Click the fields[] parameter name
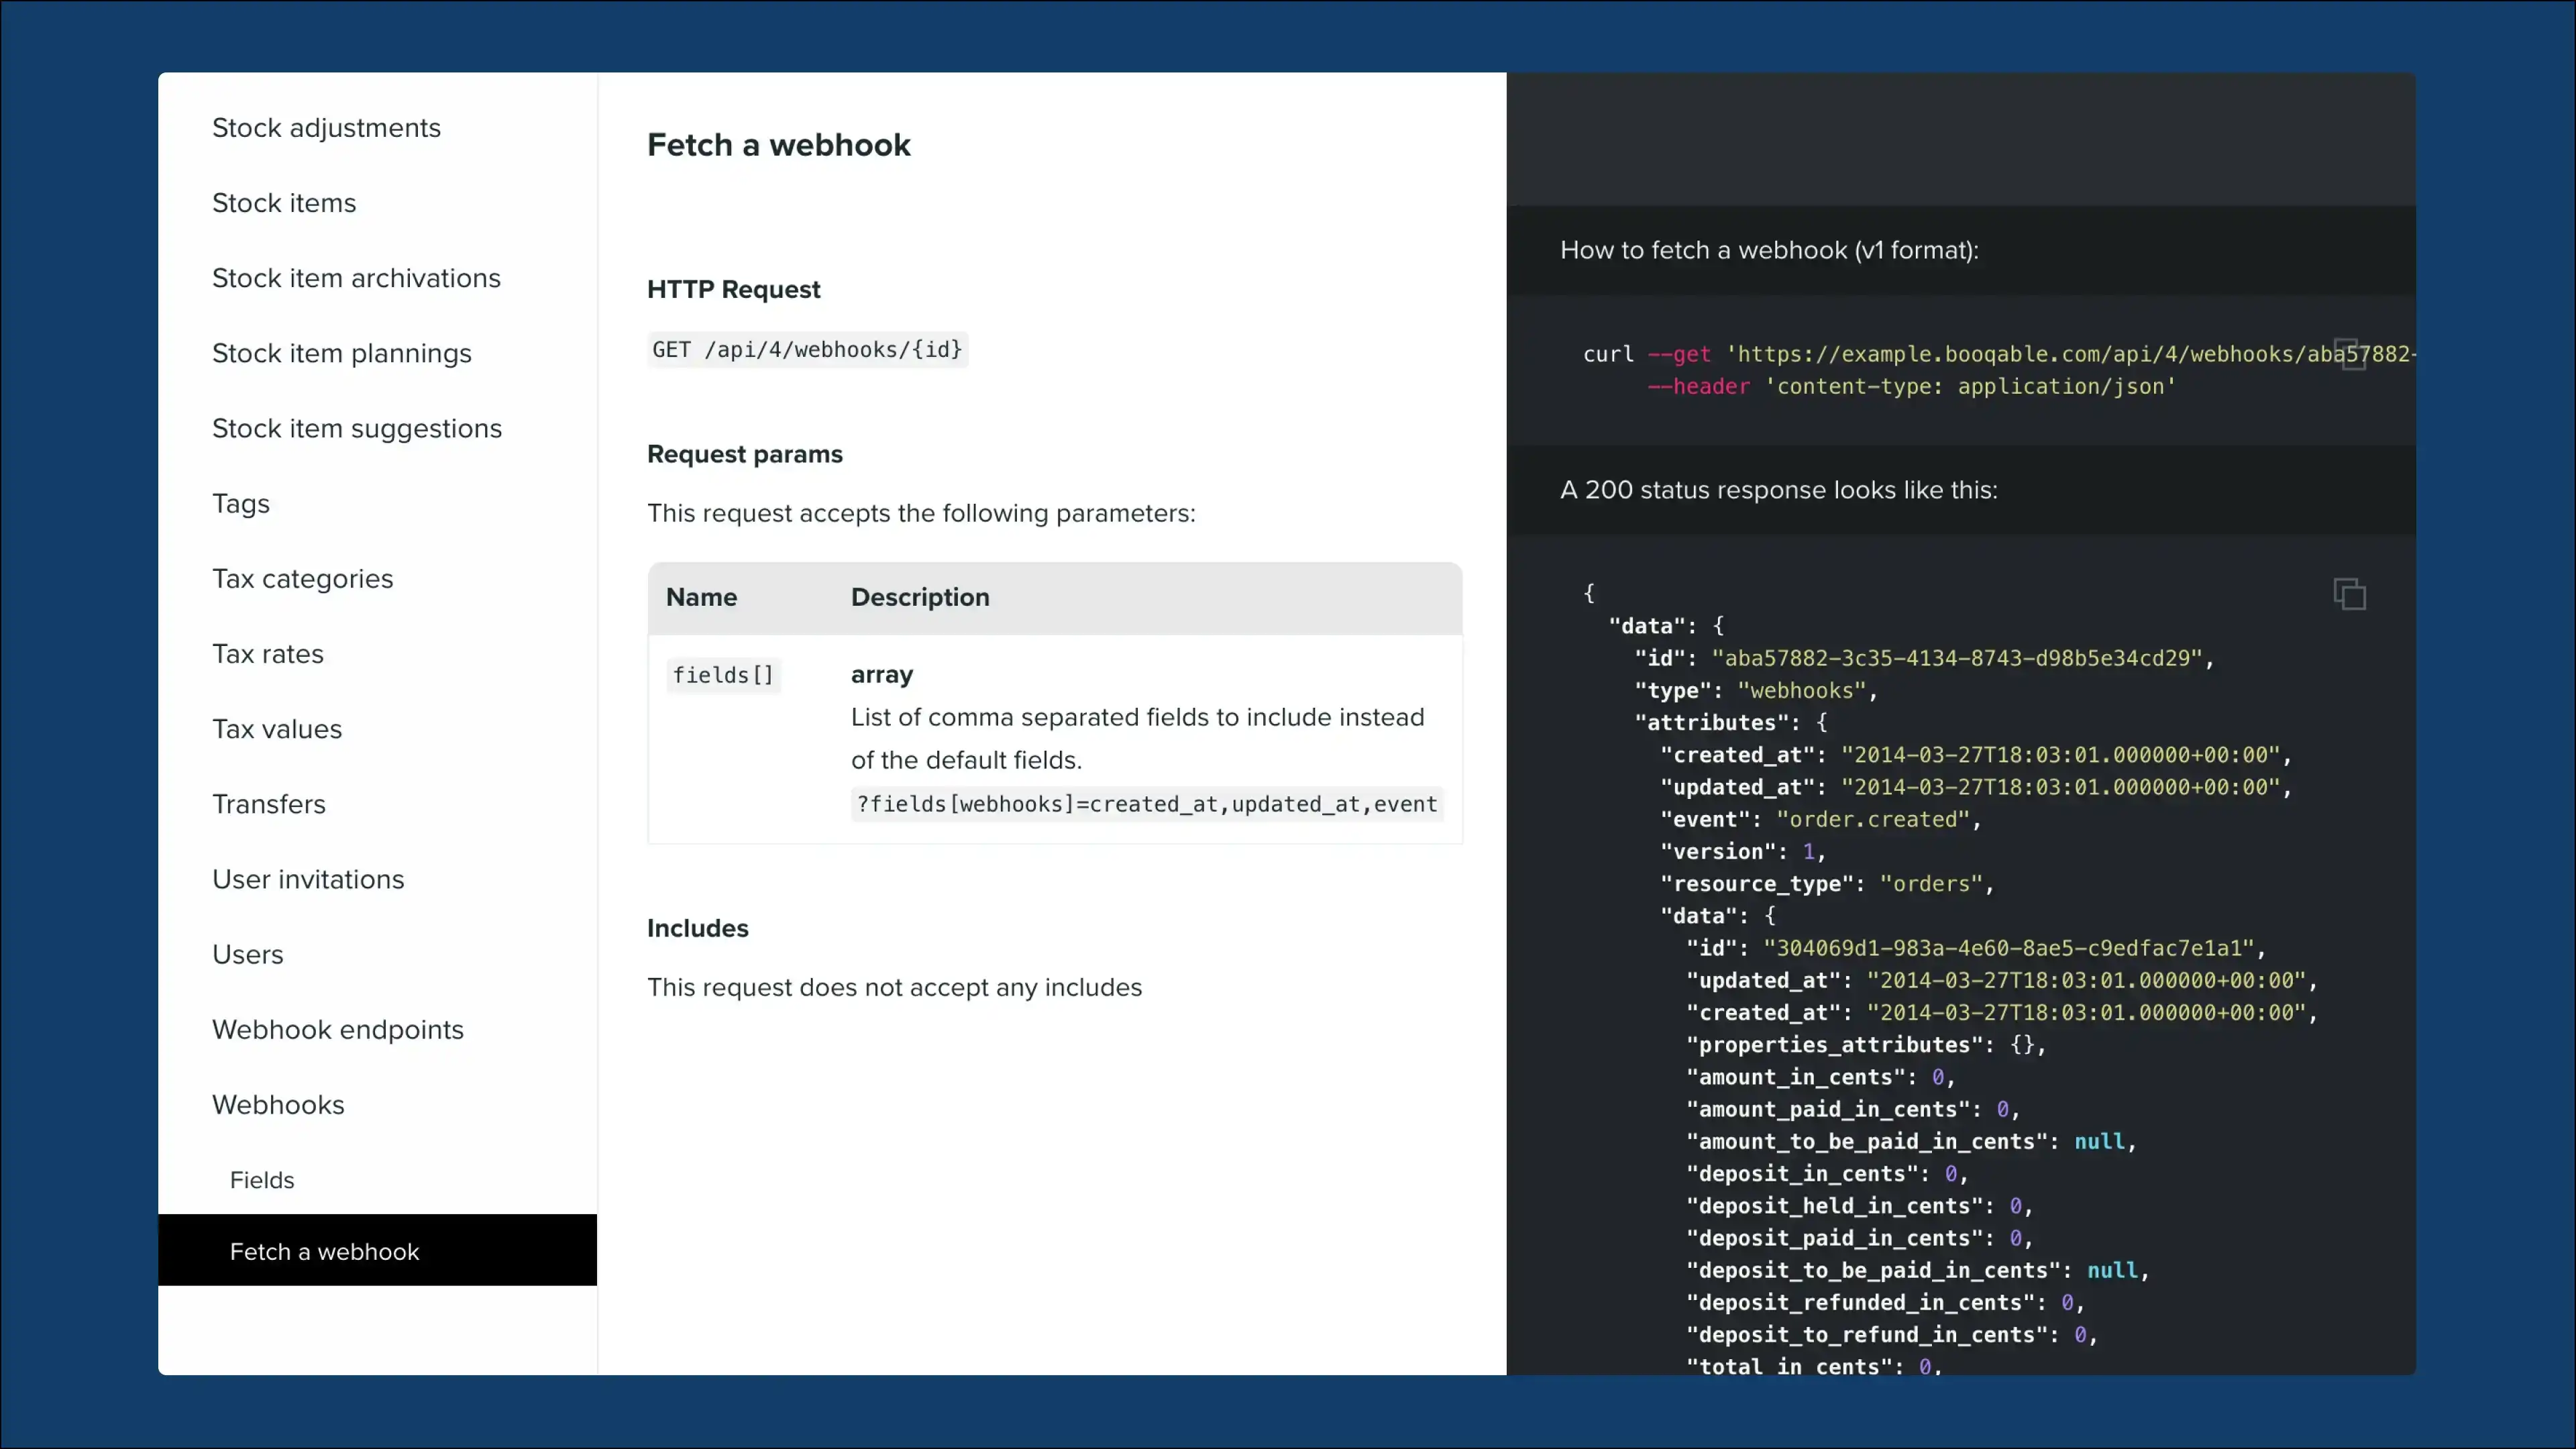This screenshot has height=1449, width=2576. tap(723, 674)
